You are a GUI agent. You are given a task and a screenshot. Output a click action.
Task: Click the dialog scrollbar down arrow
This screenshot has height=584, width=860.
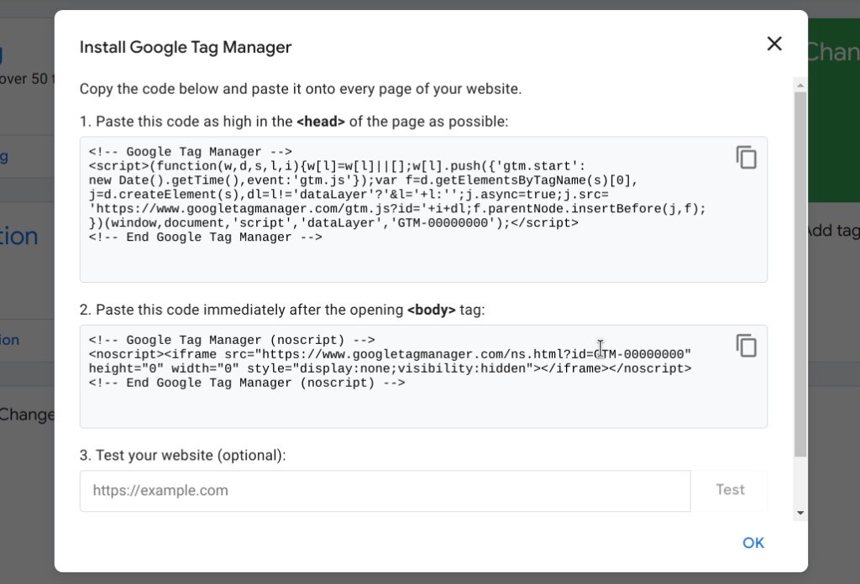pyautogui.click(x=800, y=513)
